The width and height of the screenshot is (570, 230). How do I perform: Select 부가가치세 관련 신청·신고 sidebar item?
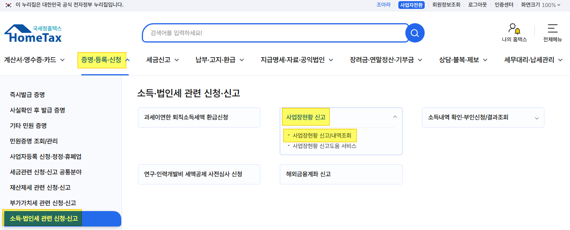[43, 203]
